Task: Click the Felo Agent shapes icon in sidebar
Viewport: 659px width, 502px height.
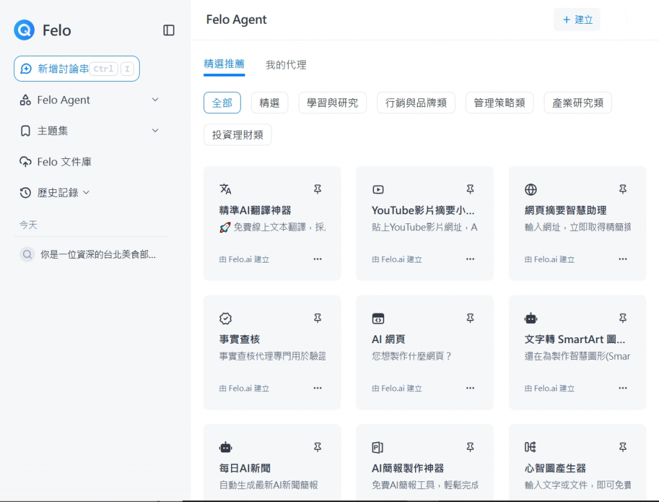Action: coord(25,100)
